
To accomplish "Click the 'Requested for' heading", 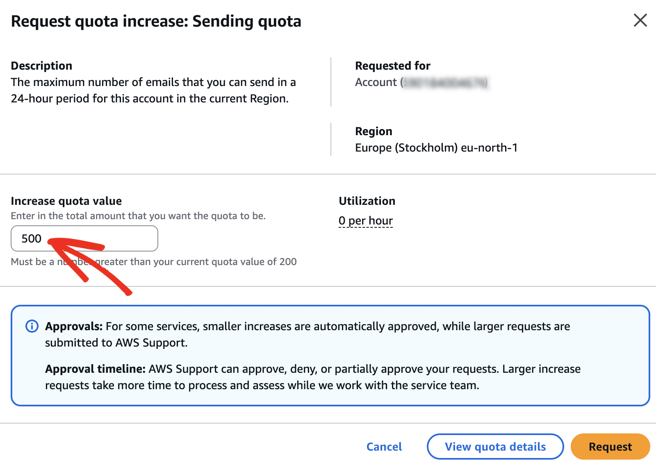I will 393,66.
